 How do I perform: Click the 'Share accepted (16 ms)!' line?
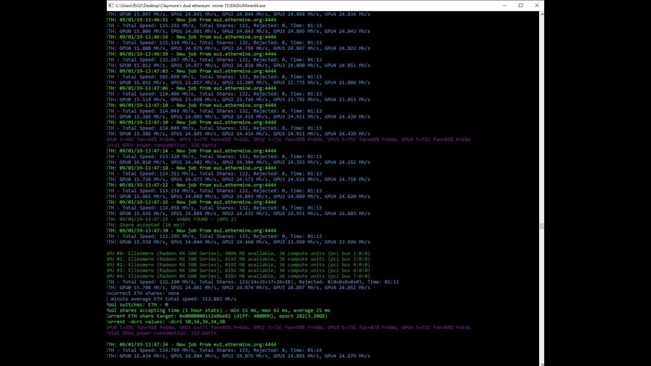tap(146, 225)
